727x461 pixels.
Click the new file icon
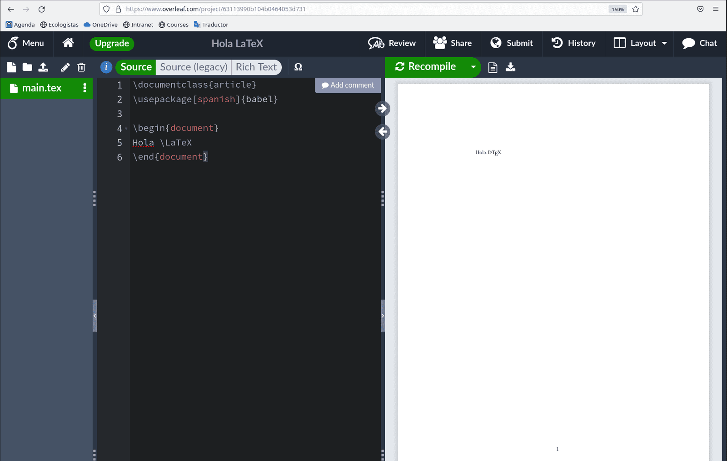click(x=12, y=67)
